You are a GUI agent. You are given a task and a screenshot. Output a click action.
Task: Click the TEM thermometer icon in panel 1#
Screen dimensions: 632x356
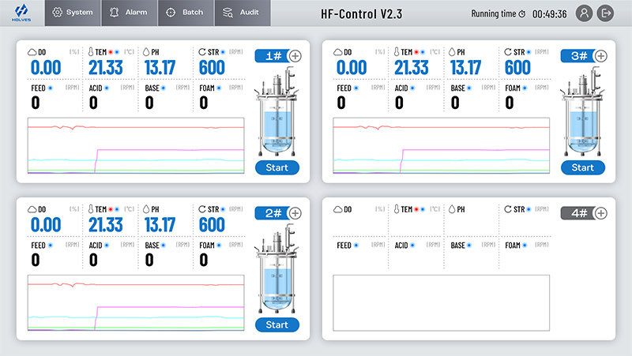[x=92, y=53]
